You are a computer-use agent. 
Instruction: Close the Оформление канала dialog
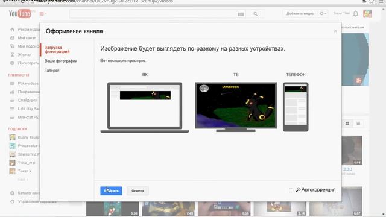(335, 31)
